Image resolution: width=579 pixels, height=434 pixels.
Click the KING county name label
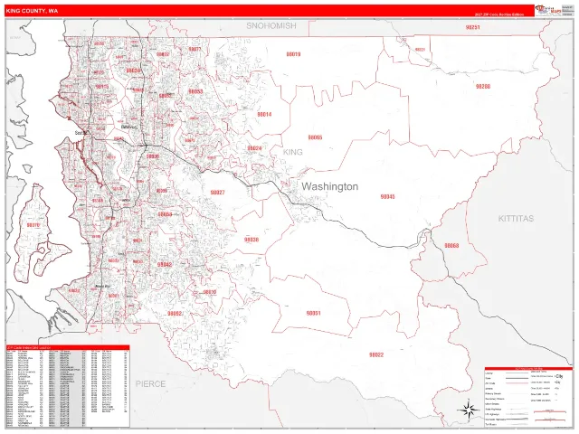293,152
